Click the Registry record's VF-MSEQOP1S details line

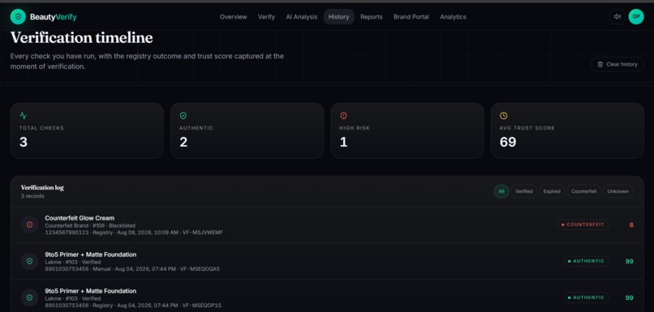point(133,306)
